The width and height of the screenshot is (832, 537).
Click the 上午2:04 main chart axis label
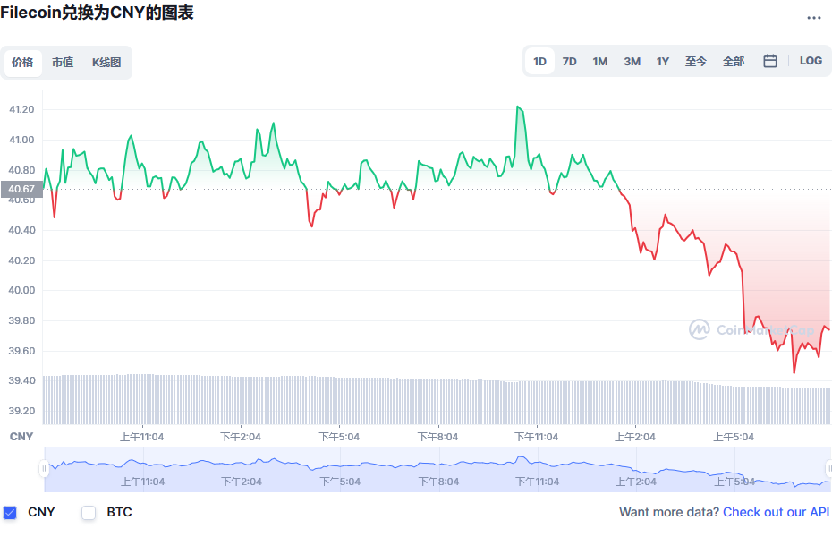tap(635, 437)
